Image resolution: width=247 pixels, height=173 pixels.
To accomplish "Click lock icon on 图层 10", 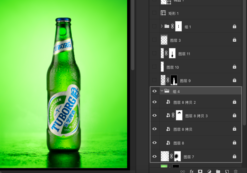I will click(235, 67).
